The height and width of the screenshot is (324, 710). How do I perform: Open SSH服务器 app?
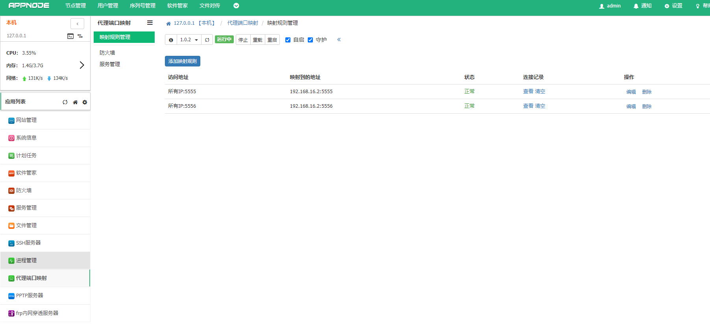(45, 243)
